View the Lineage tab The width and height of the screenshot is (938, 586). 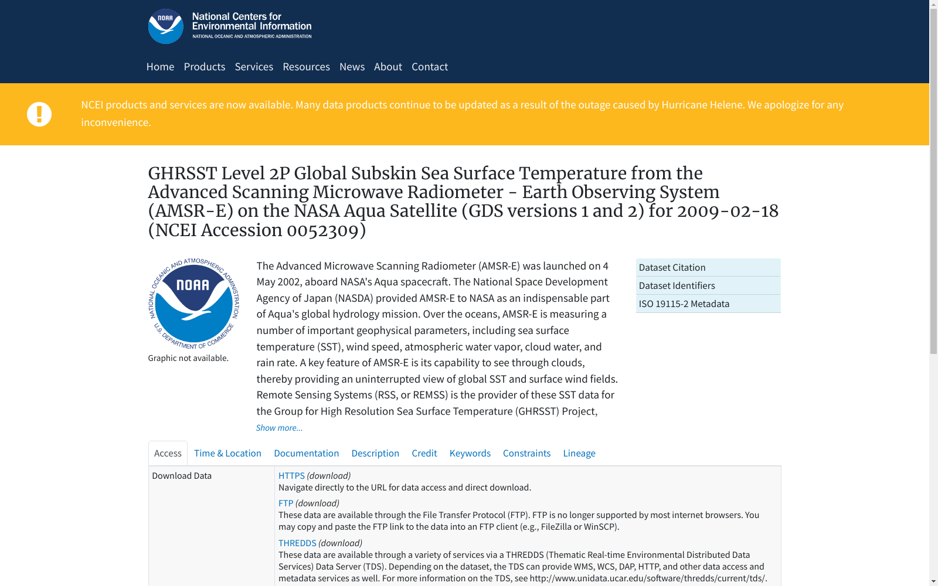coord(579,454)
